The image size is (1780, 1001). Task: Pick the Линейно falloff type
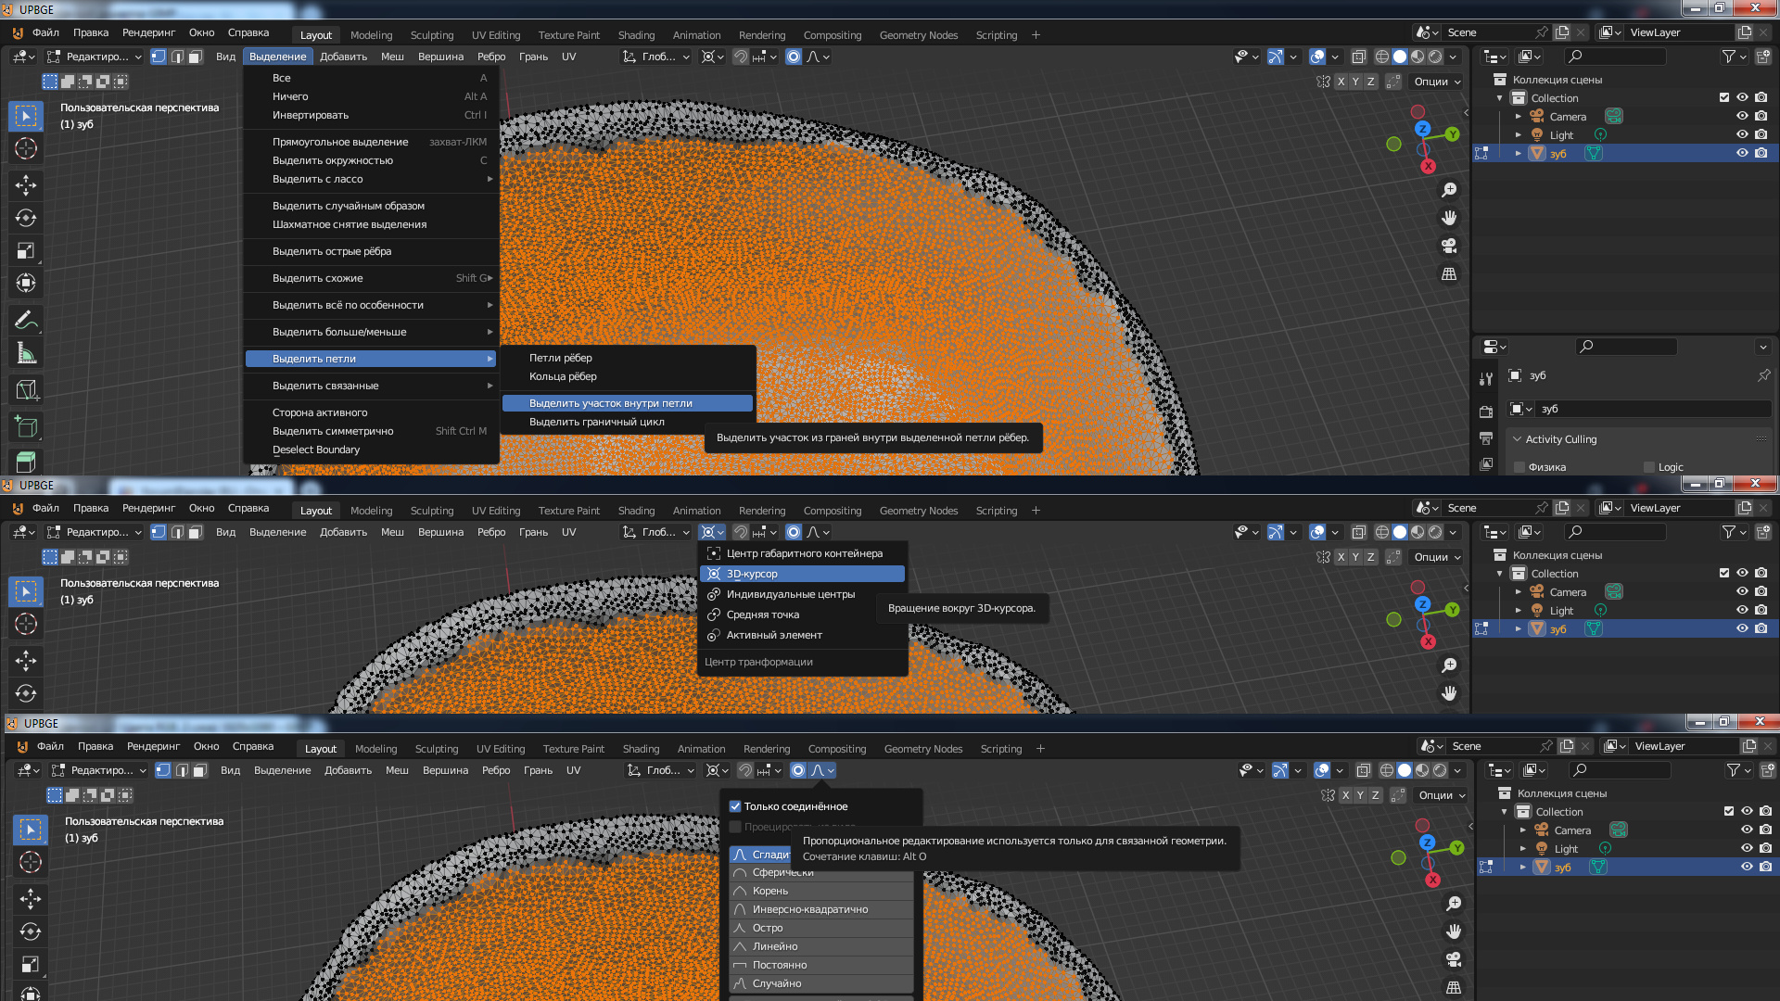pos(775,946)
